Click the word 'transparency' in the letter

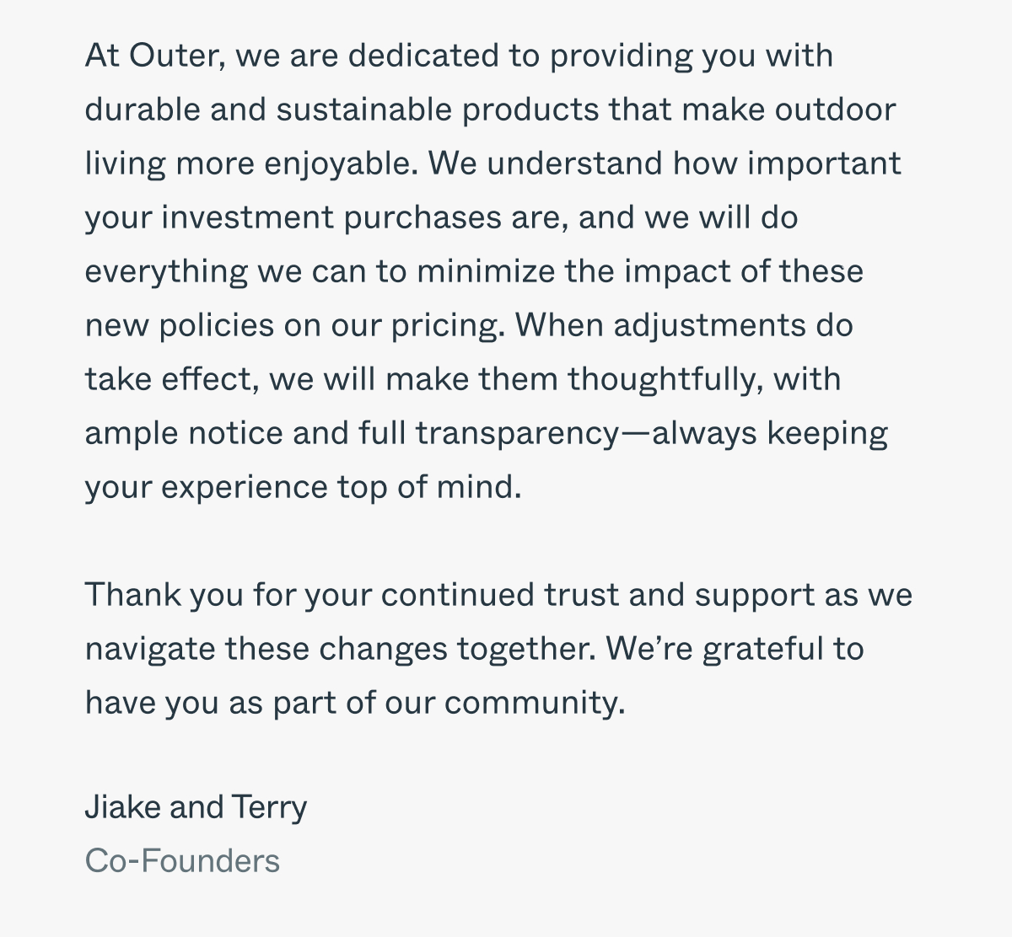pos(517,435)
